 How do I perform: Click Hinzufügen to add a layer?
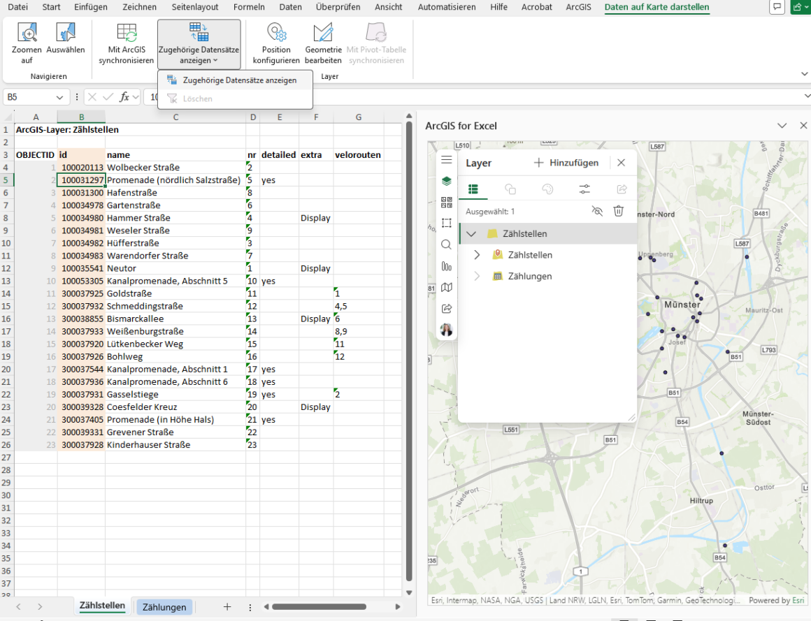(x=566, y=163)
